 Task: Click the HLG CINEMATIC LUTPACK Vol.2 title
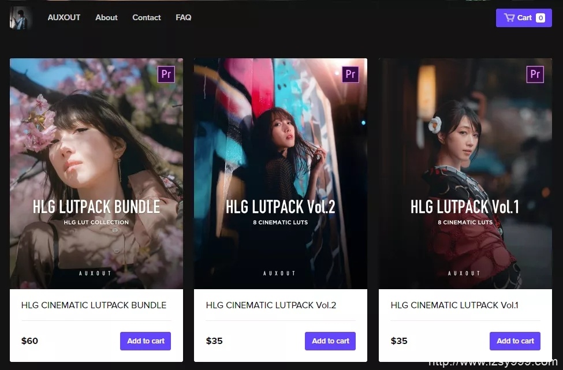[x=271, y=305]
